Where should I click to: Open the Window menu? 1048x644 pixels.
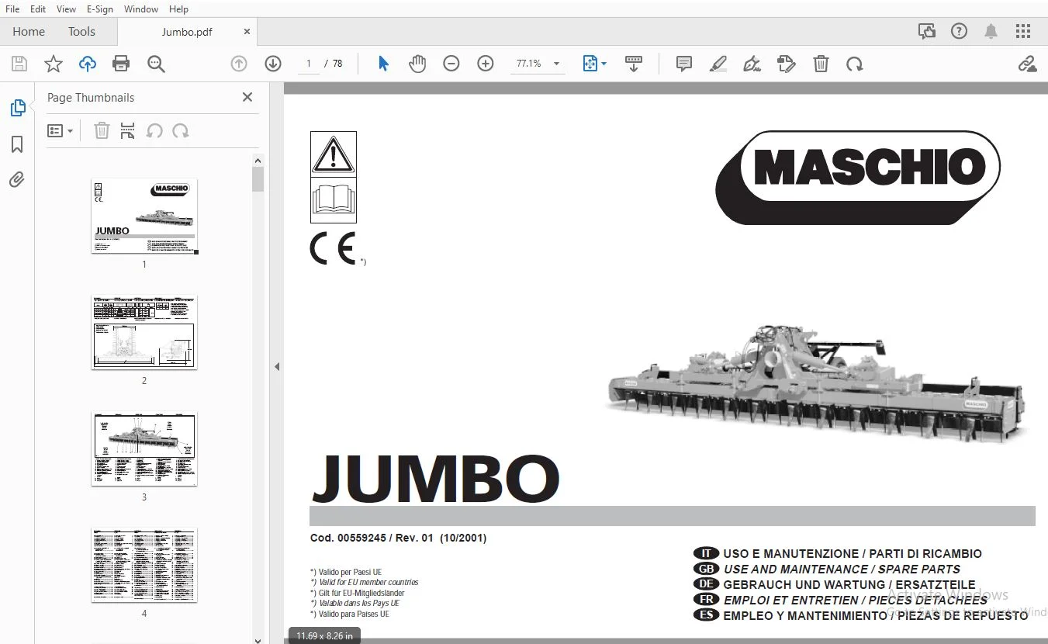coord(141,9)
